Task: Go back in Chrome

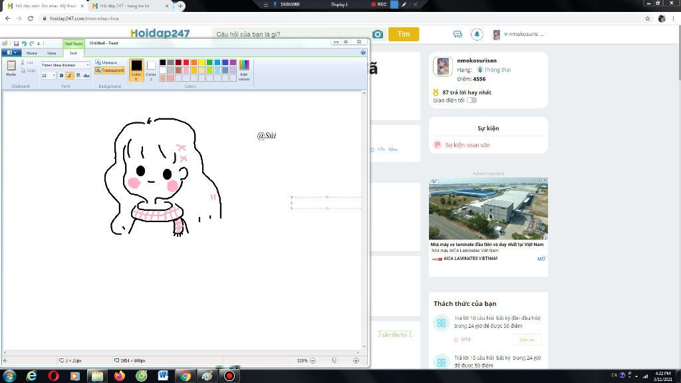Action: [x=8, y=19]
